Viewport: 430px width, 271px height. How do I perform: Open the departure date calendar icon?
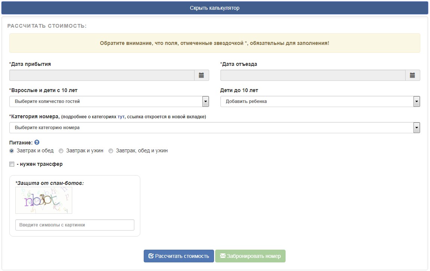(412, 76)
